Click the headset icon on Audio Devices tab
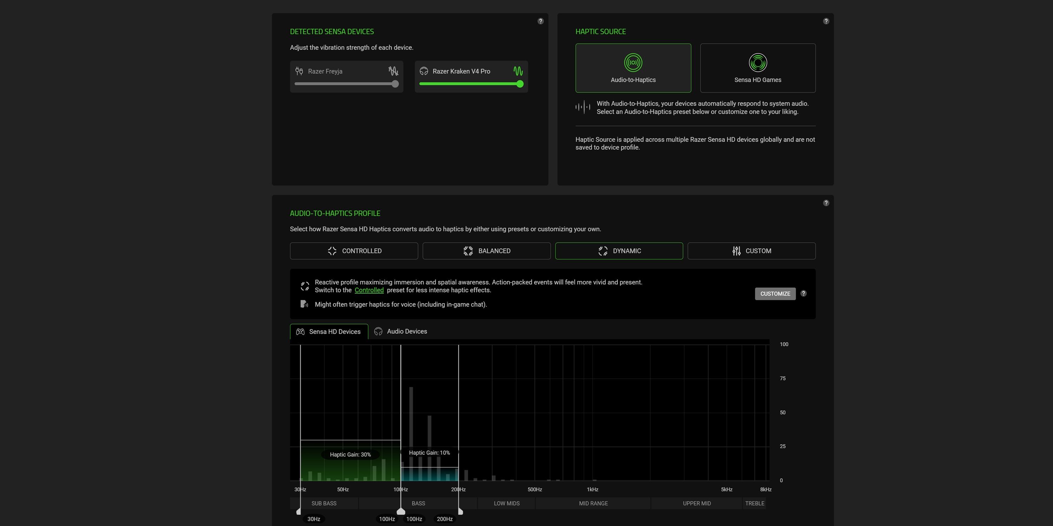This screenshot has width=1053, height=526. pyautogui.click(x=378, y=332)
